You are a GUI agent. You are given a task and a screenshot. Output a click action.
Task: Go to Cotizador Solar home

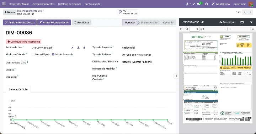point(19,4)
